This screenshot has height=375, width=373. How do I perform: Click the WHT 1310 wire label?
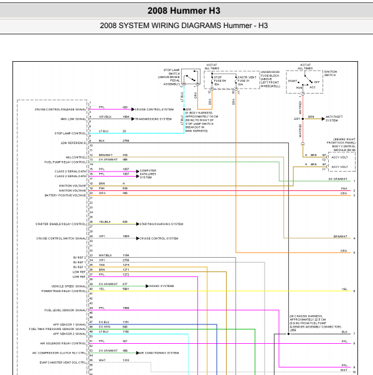(114, 360)
